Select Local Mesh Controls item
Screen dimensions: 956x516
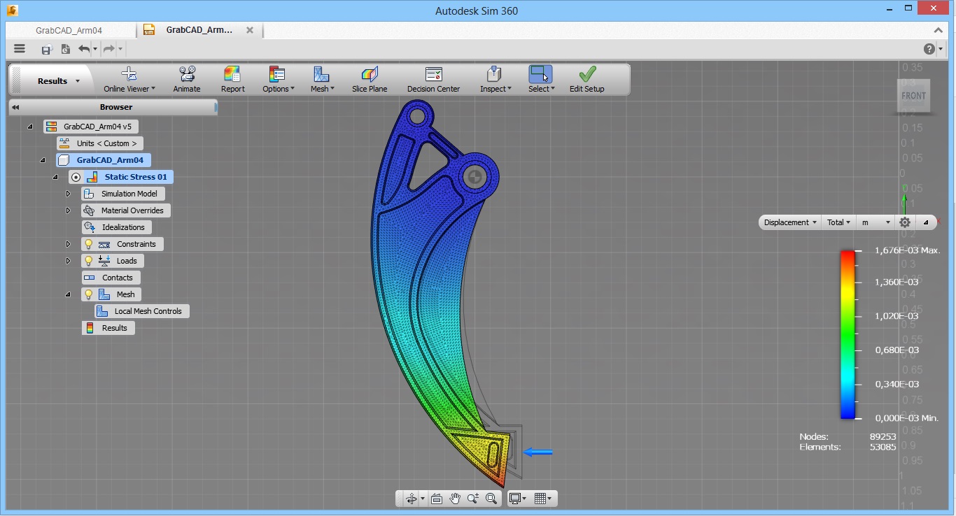tap(142, 311)
